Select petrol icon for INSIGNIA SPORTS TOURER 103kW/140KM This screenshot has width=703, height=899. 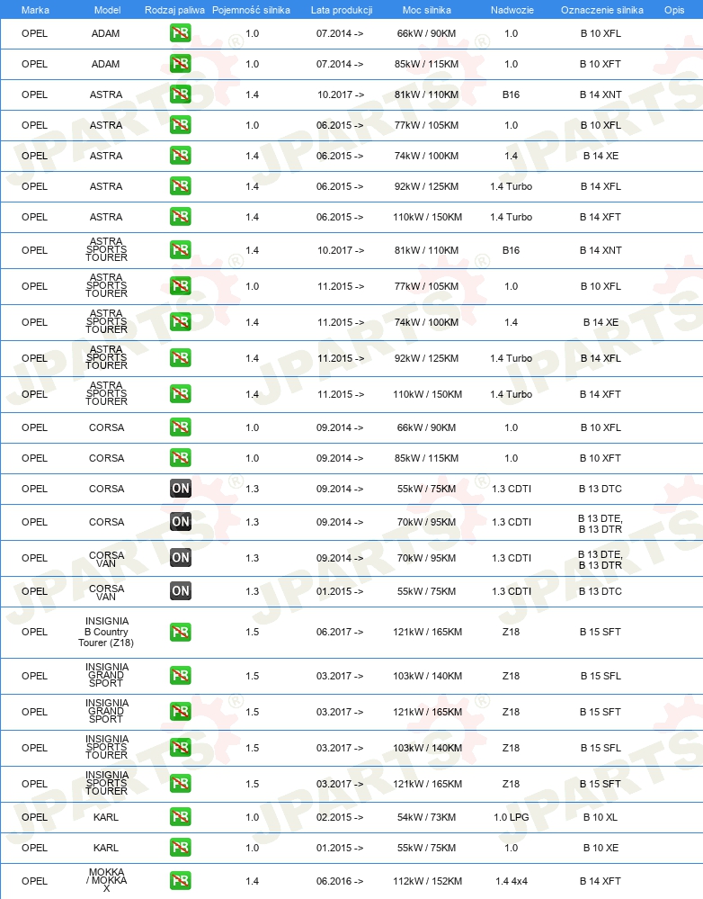[x=181, y=748]
